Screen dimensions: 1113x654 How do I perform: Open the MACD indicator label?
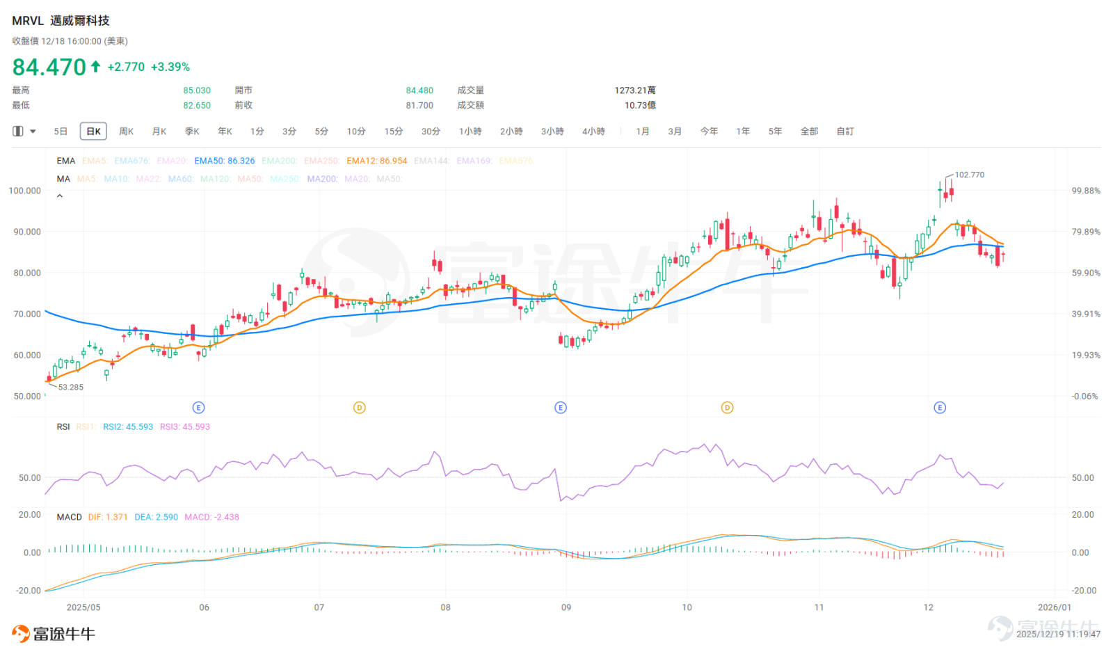pyautogui.click(x=69, y=518)
